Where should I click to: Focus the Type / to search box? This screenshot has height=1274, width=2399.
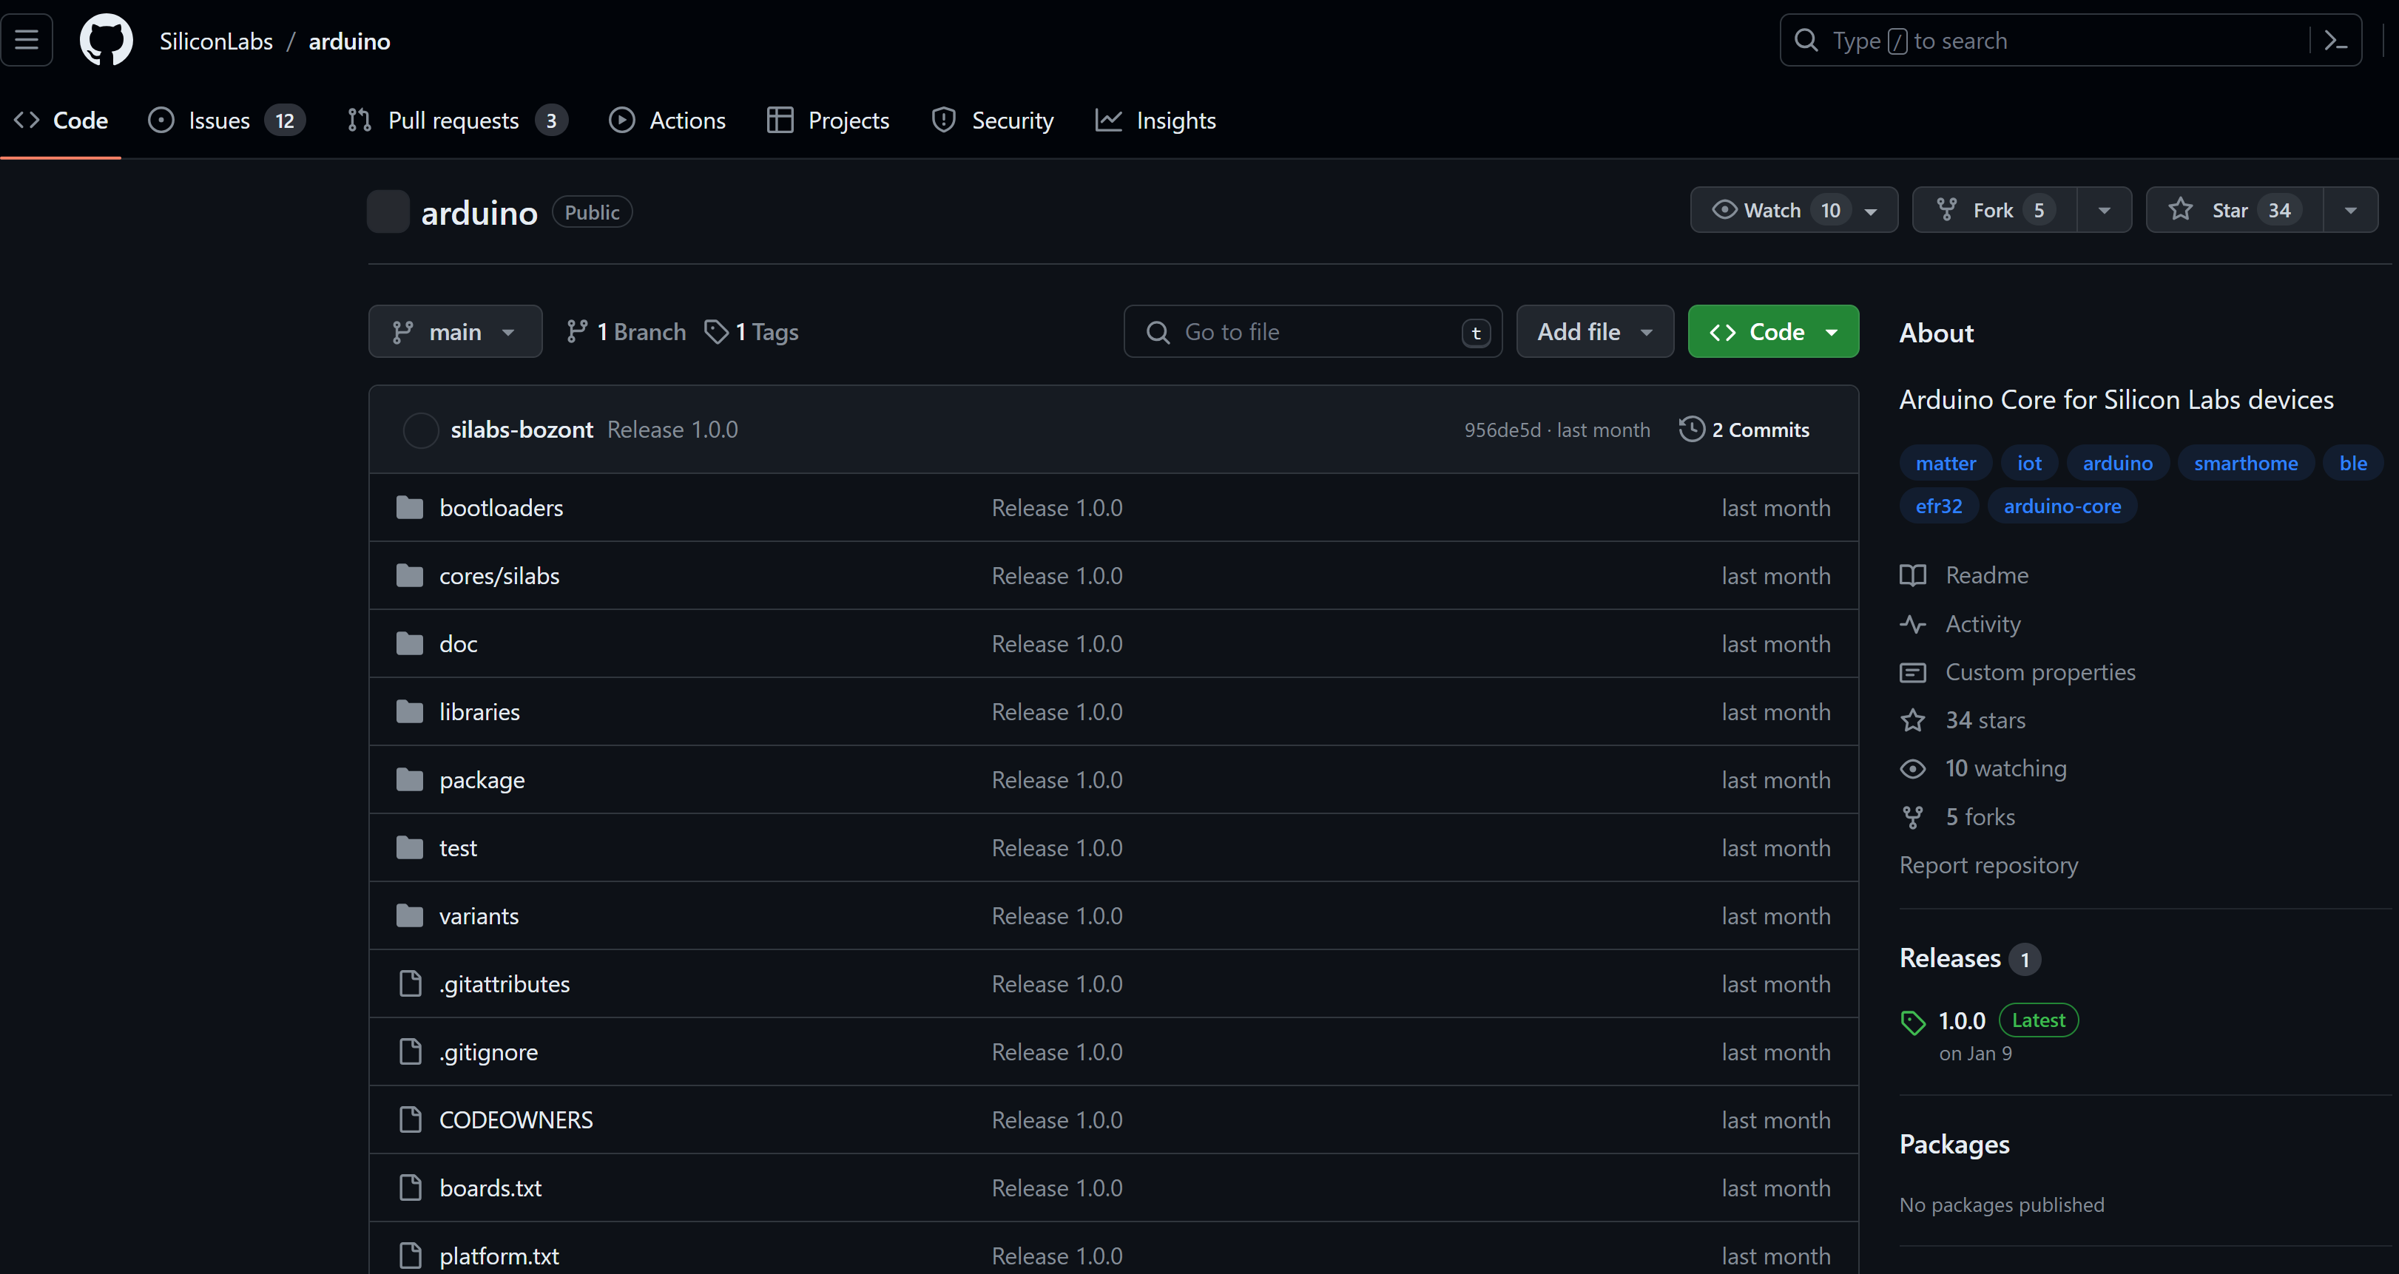(x=2071, y=40)
